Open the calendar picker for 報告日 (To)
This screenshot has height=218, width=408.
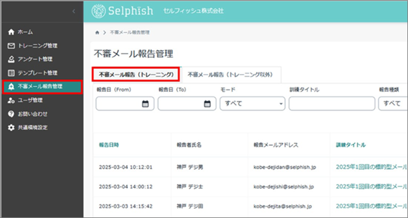click(x=207, y=104)
